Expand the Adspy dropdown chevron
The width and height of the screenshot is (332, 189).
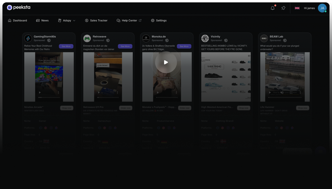click(x=74, y=20)
